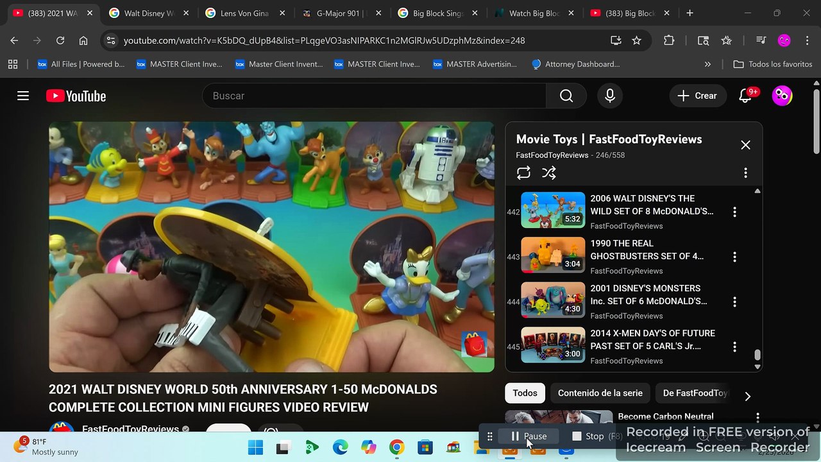Open the browser search tabs icon
This screenshot has width=821, height=462.
tap(704, 40)
